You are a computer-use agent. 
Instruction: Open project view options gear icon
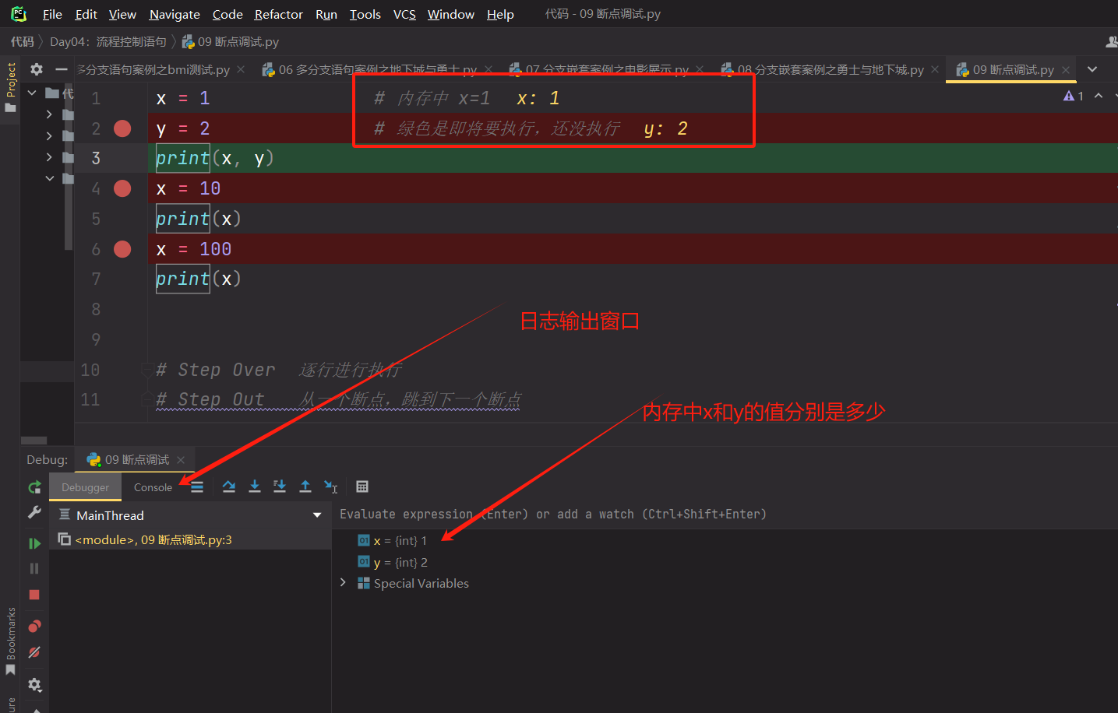[37, 69]
